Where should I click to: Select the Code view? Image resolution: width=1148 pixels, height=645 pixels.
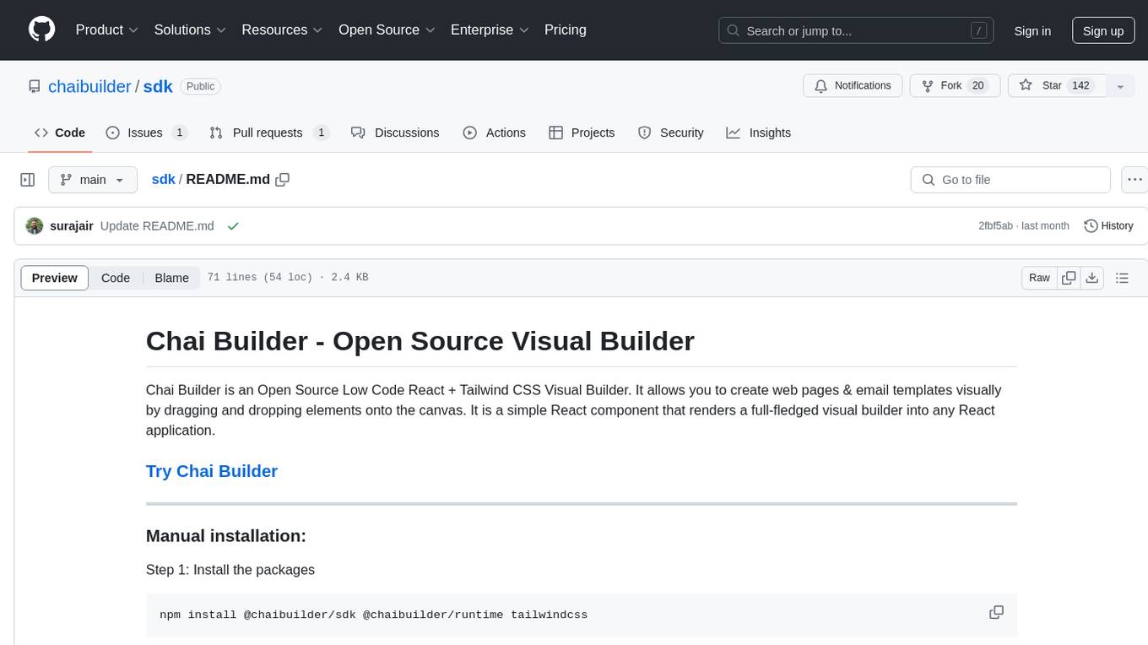pos(116,278)
